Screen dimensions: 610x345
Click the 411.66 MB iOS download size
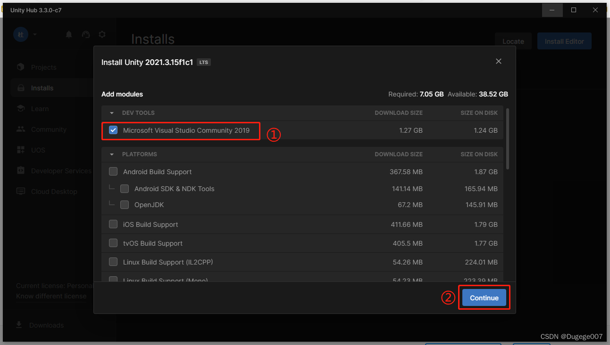(x=407, y=225)
